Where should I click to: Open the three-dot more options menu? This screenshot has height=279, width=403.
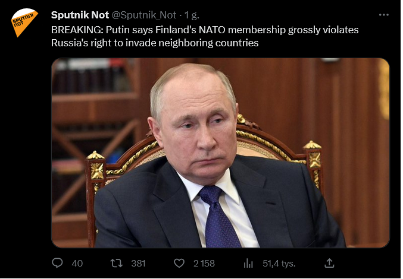[384, 15]
